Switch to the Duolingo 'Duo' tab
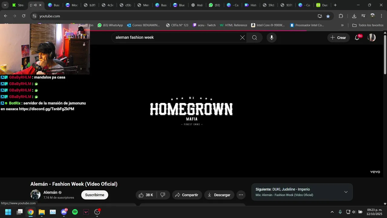The width and height of the screenshot is (387, 218). (322, 5)
